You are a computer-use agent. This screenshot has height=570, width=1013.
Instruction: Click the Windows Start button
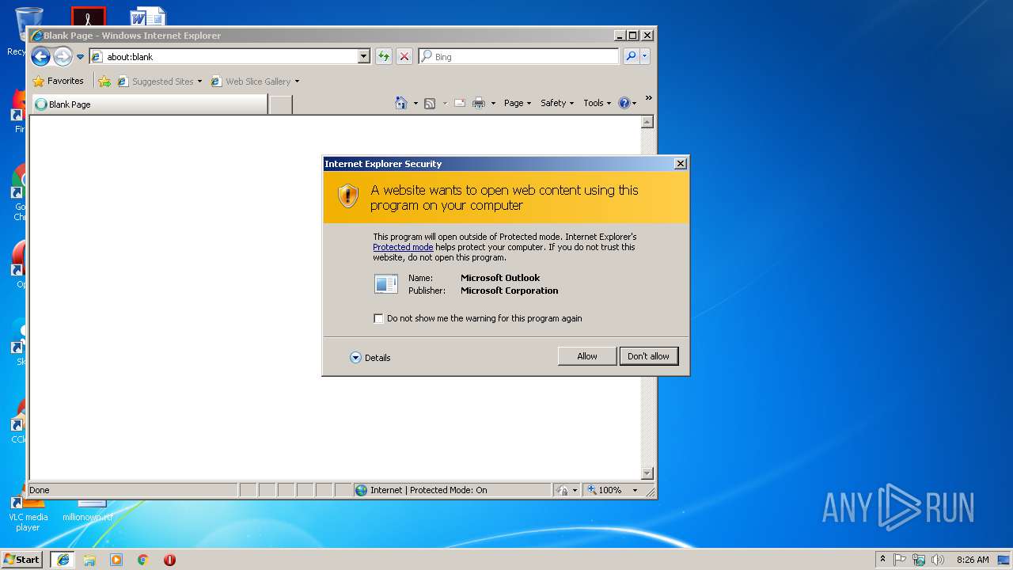pos(22,559)
